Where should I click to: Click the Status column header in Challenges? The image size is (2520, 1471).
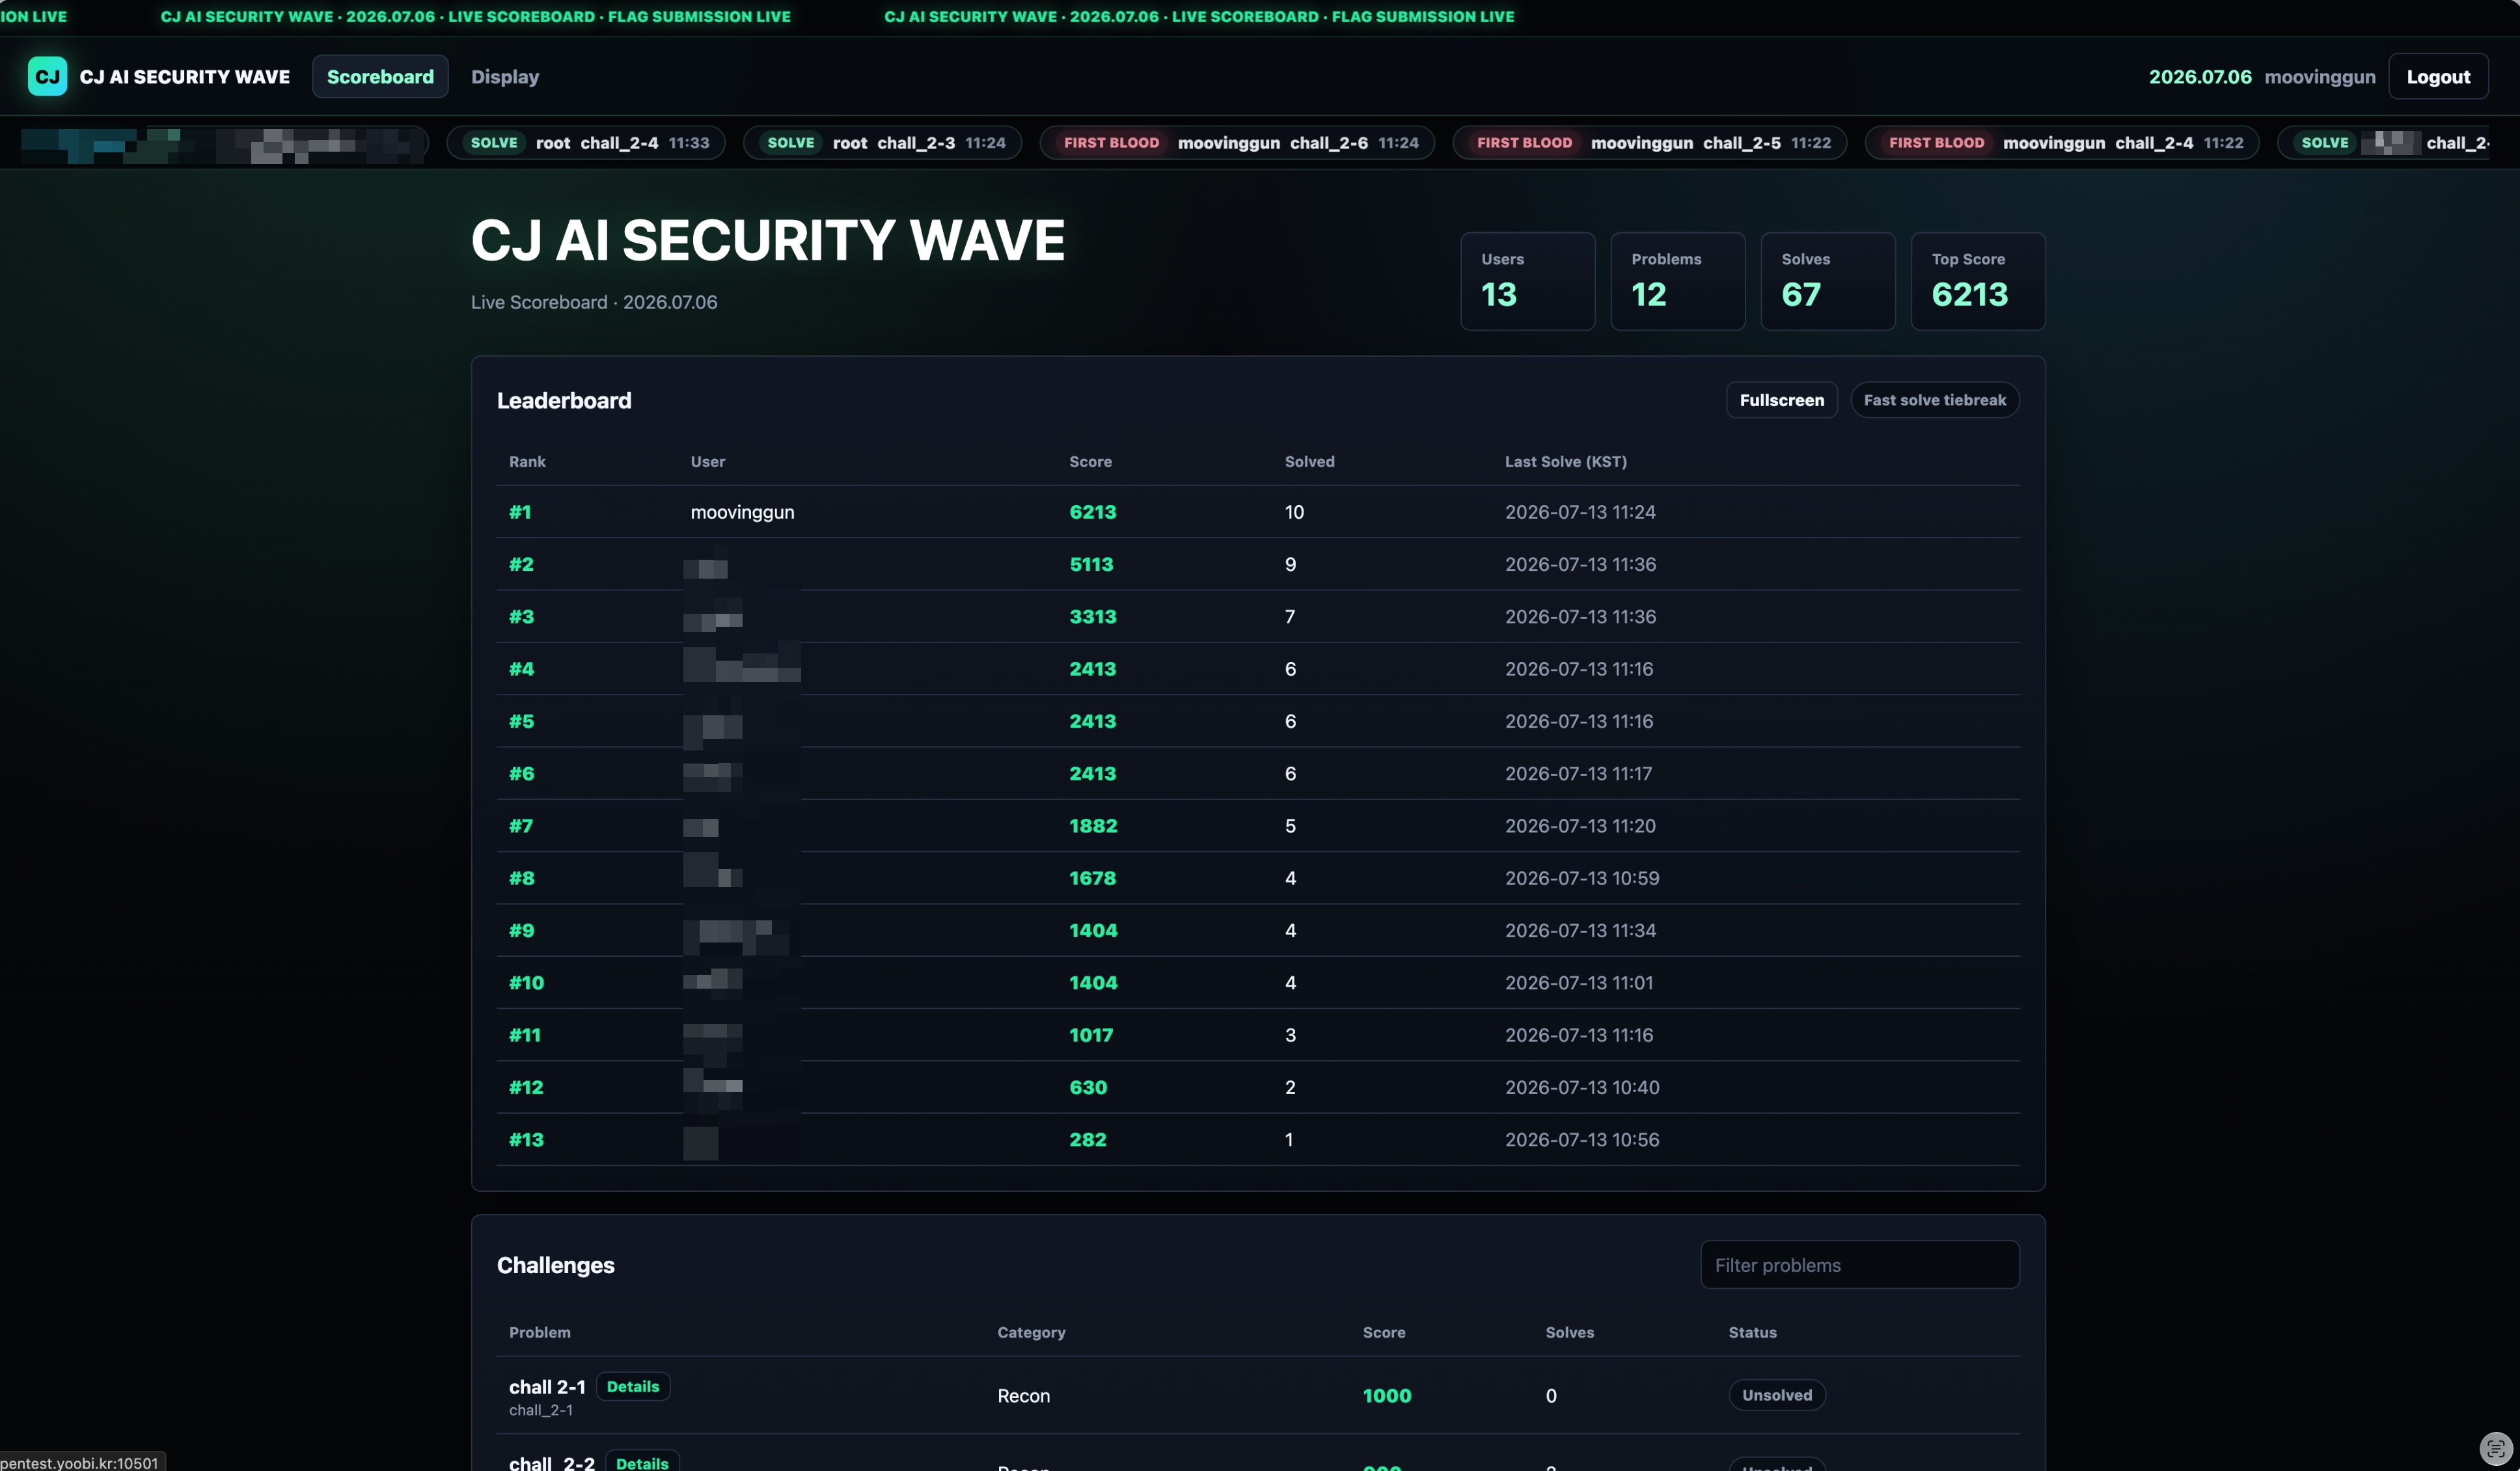1753,1332
